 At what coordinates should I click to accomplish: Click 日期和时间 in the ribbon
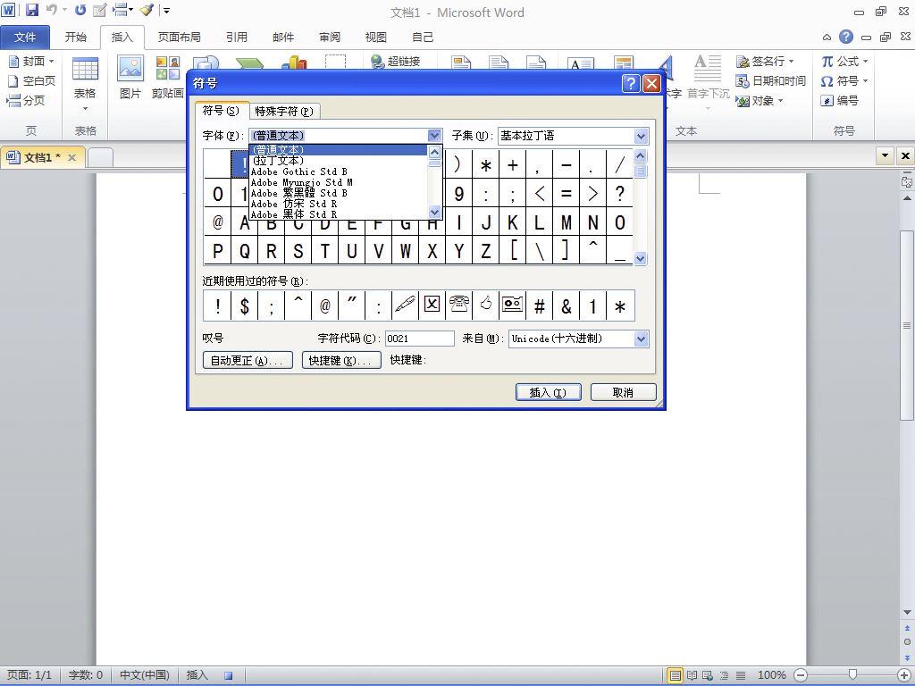click(771, 81)
